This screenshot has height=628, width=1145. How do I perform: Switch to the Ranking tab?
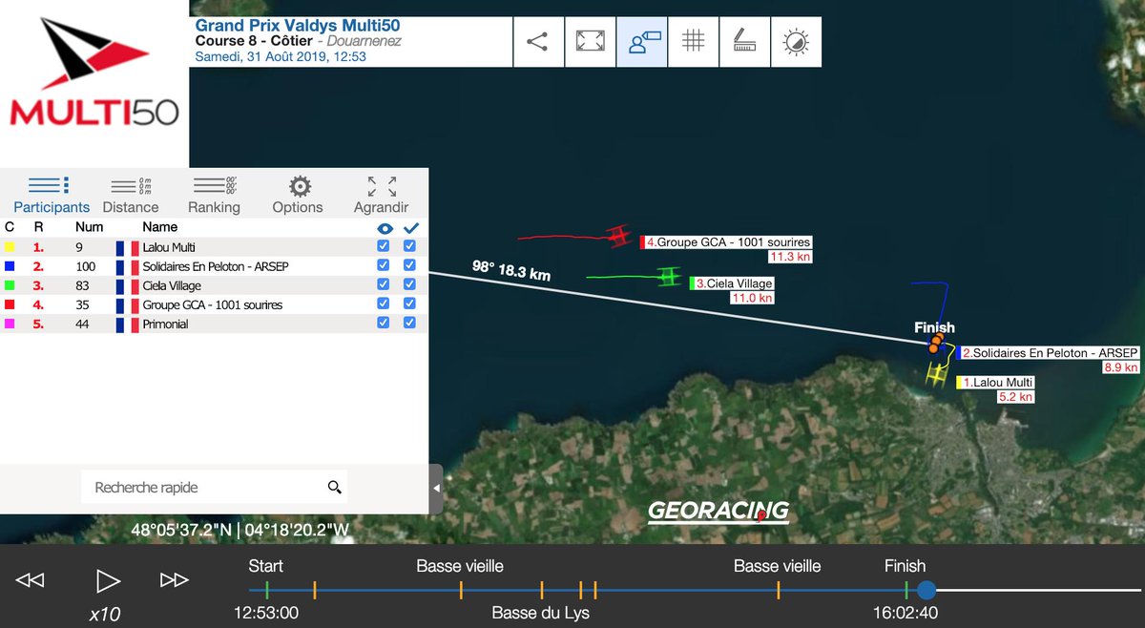pyautogui.click(x=214, y=195)
